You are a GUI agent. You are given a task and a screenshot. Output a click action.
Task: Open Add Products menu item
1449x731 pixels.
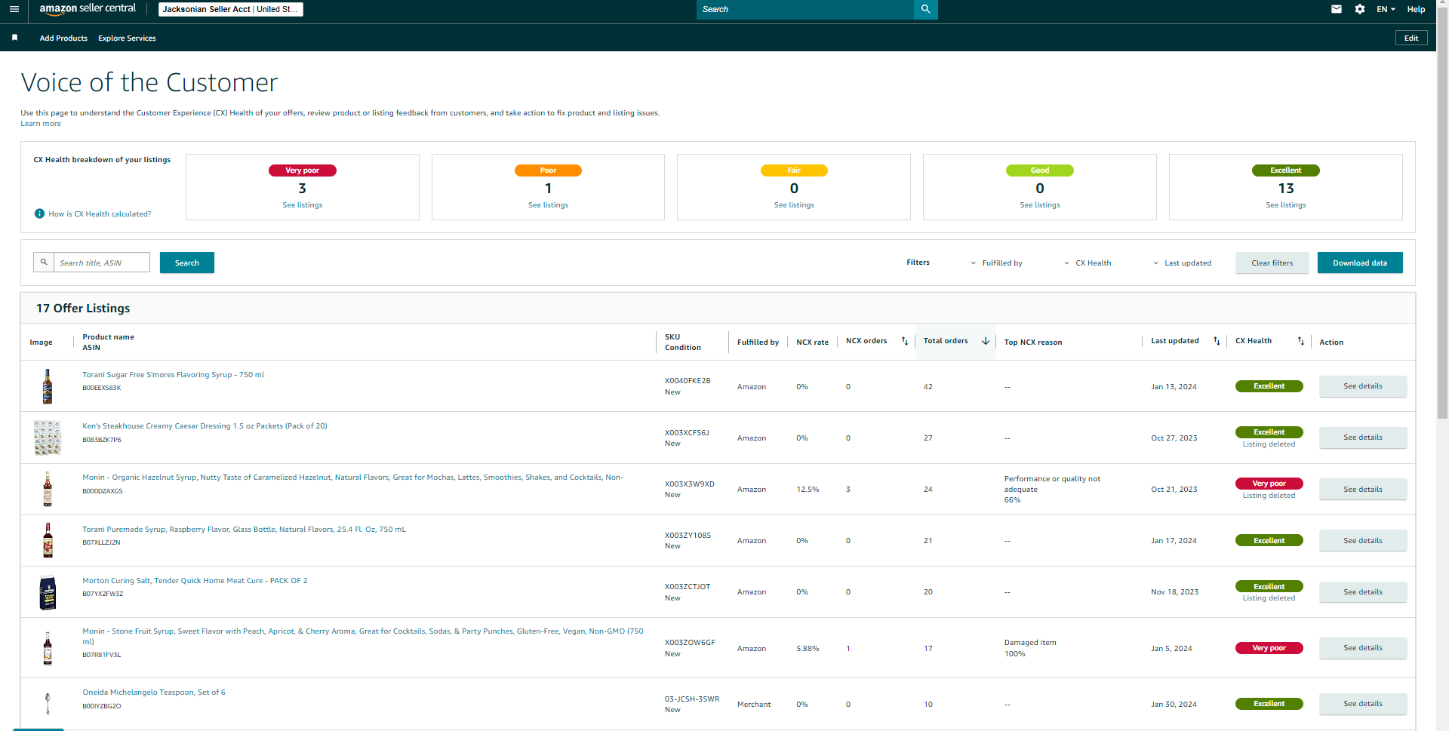(x=63, y=38)
